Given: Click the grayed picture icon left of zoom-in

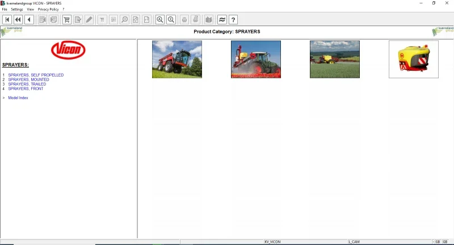Looking at the screenshot, I should pos(113,20).
